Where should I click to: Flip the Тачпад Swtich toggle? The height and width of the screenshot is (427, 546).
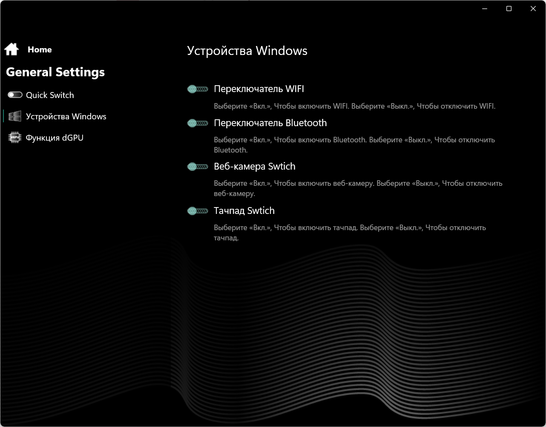(198, 211)
